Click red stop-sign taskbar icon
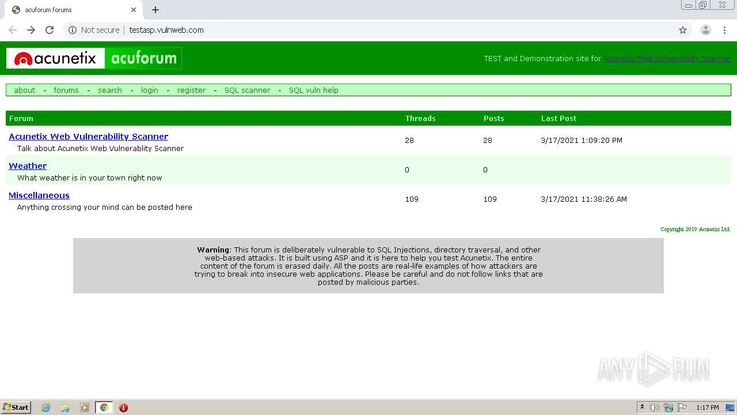The width and height of the screenshot is (737, 415). pos(123,408)
